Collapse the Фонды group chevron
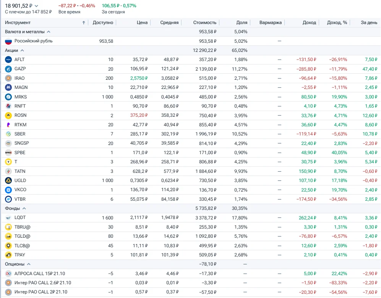The width and height of the screenshot is (381, 298). [x=24, y=208]
